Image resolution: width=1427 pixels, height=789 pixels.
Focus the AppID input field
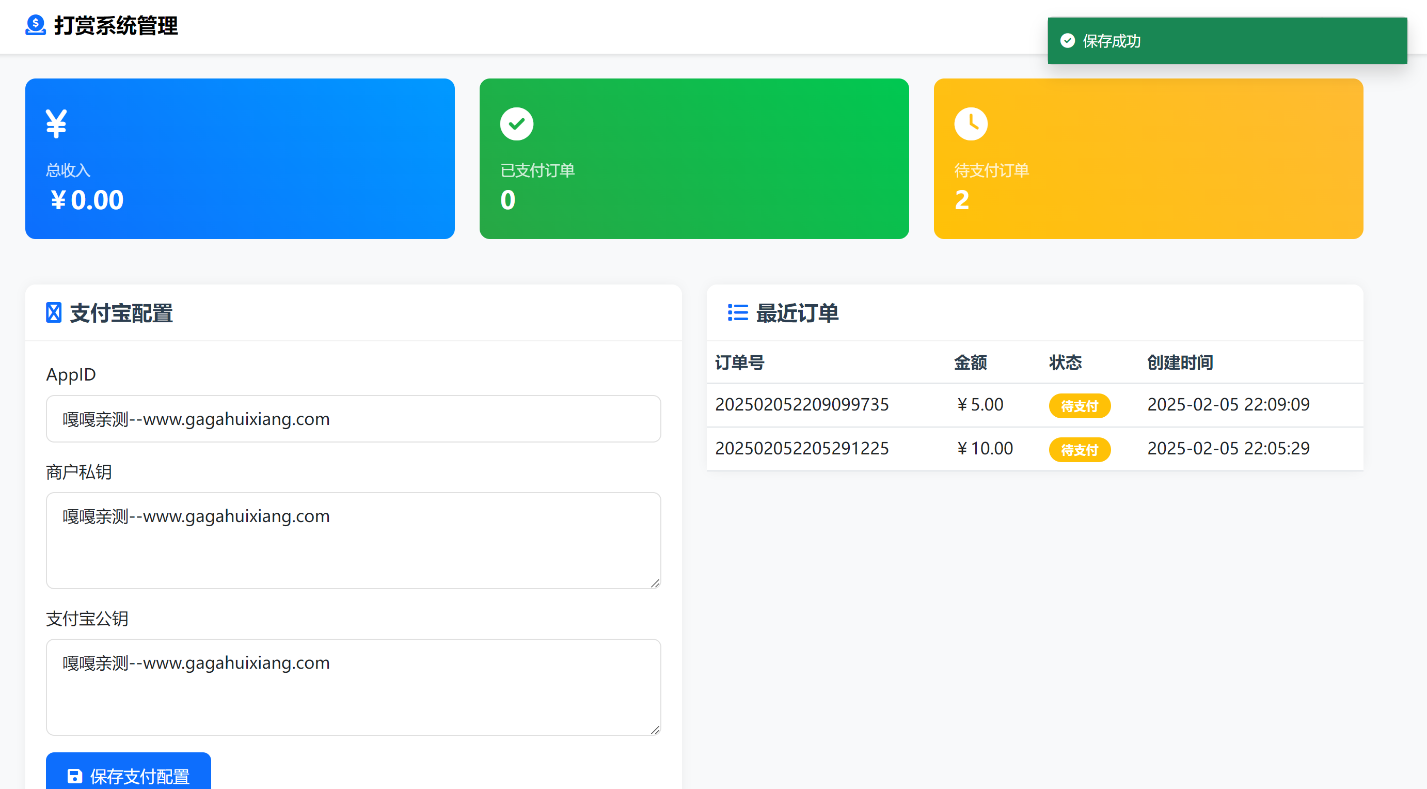(354, 419)
